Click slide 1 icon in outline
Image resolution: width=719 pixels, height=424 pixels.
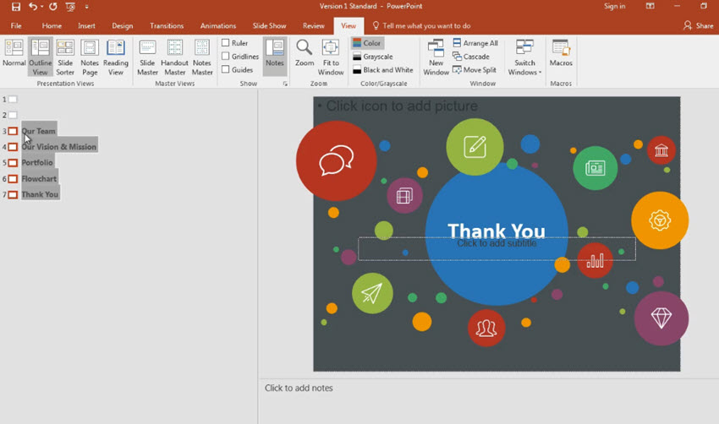[13, 100]
